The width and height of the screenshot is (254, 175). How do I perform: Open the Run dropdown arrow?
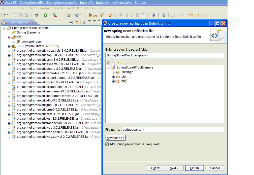coord(50,15)
